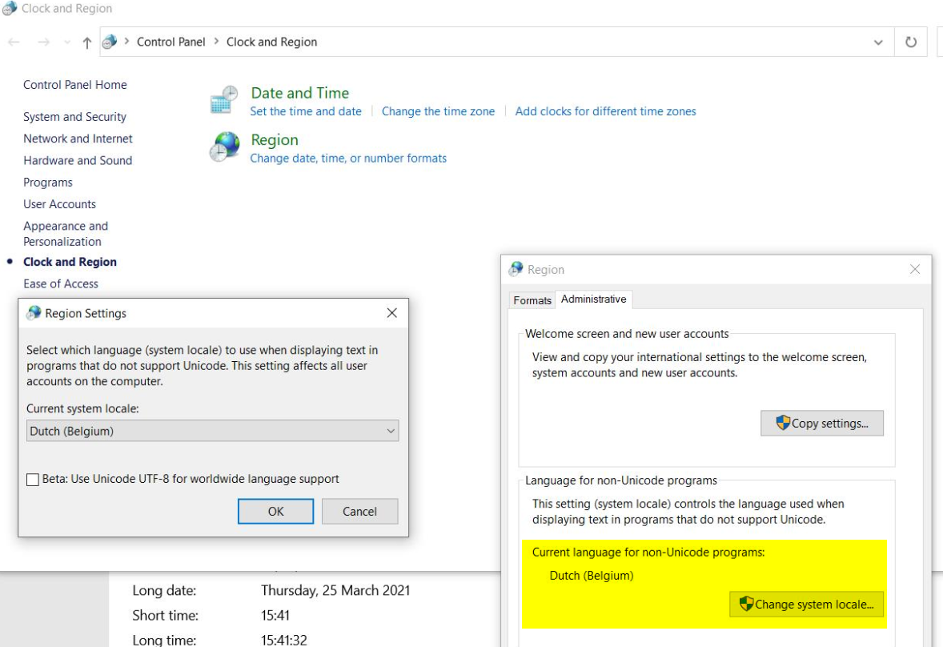Open System and Security category
Screen dimensions: 943x647
[x=74, y=116]
